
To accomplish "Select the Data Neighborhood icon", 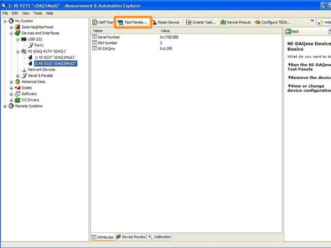I will point(17,27).
